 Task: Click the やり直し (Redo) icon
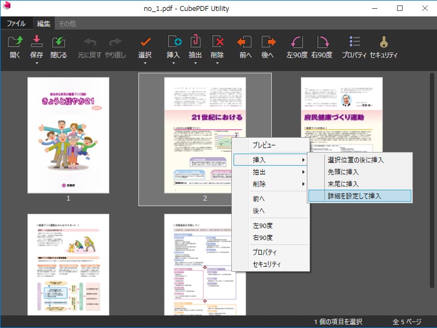click(115, 42)
